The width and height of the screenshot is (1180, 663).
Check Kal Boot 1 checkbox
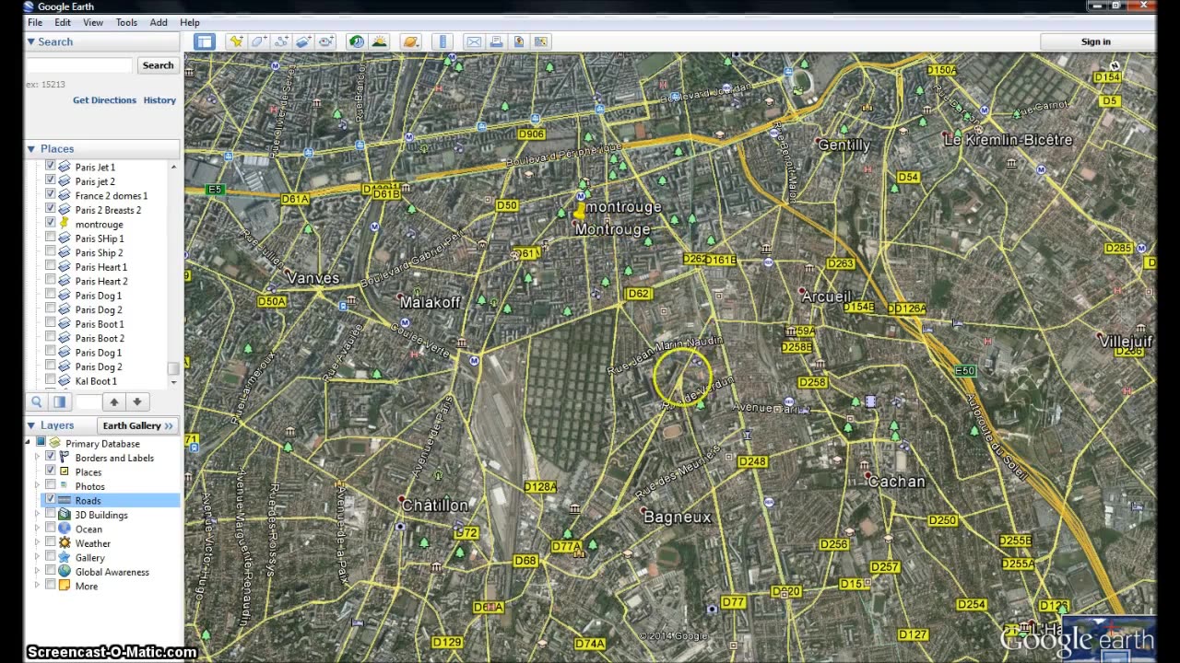51,380
